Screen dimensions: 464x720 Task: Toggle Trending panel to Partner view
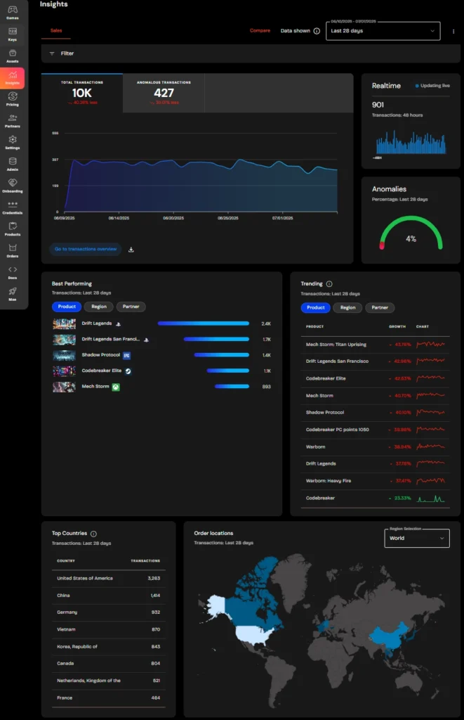coord(380,307)
